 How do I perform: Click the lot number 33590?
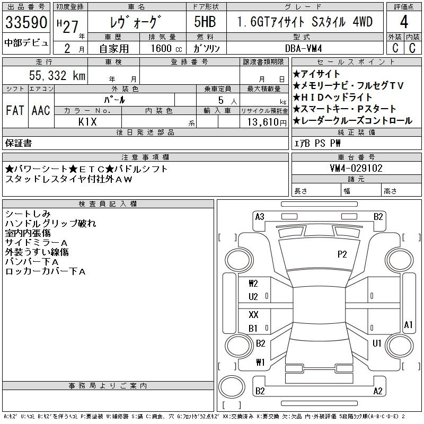point(26,23)
